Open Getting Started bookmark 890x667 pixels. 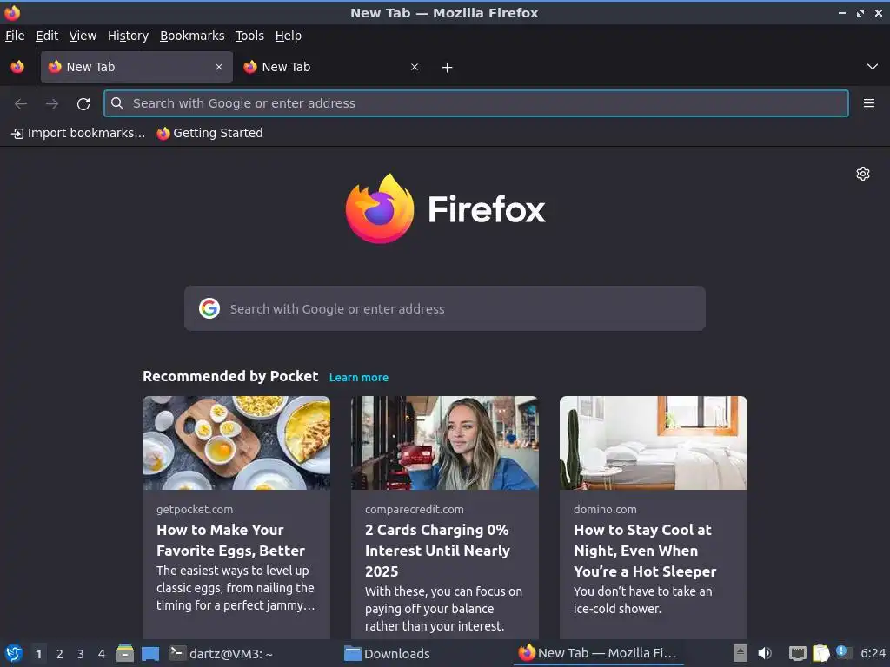(x=210, y=133)
